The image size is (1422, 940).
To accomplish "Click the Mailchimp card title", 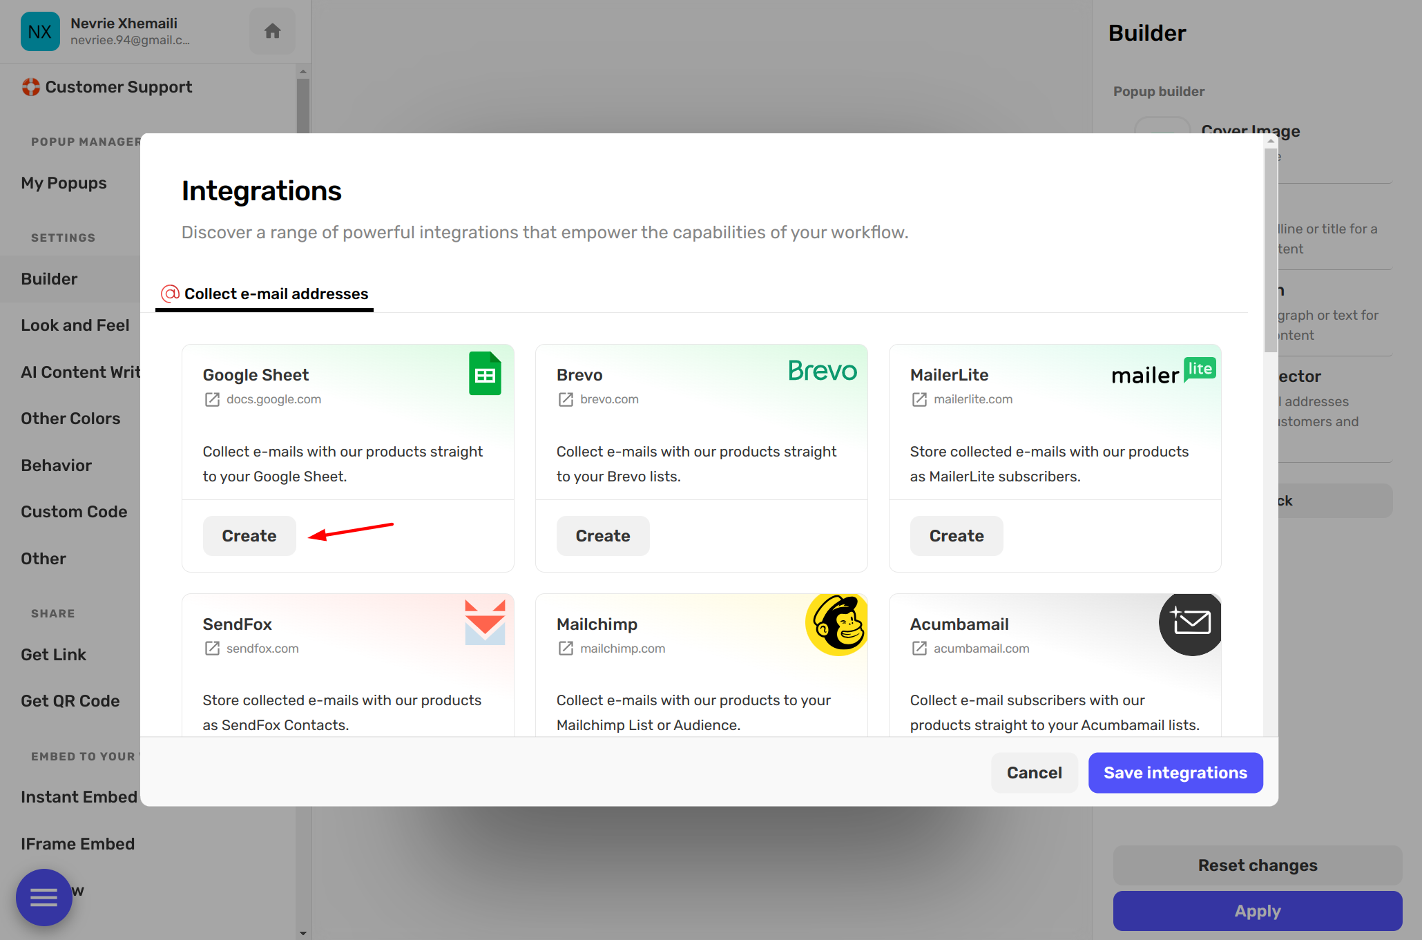I will (x=597, y=624).
